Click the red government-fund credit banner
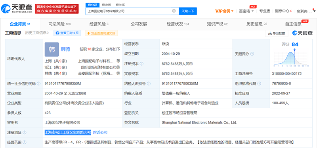Image resolution: width=317 pixels, height=148 pixels. point(57,9)
